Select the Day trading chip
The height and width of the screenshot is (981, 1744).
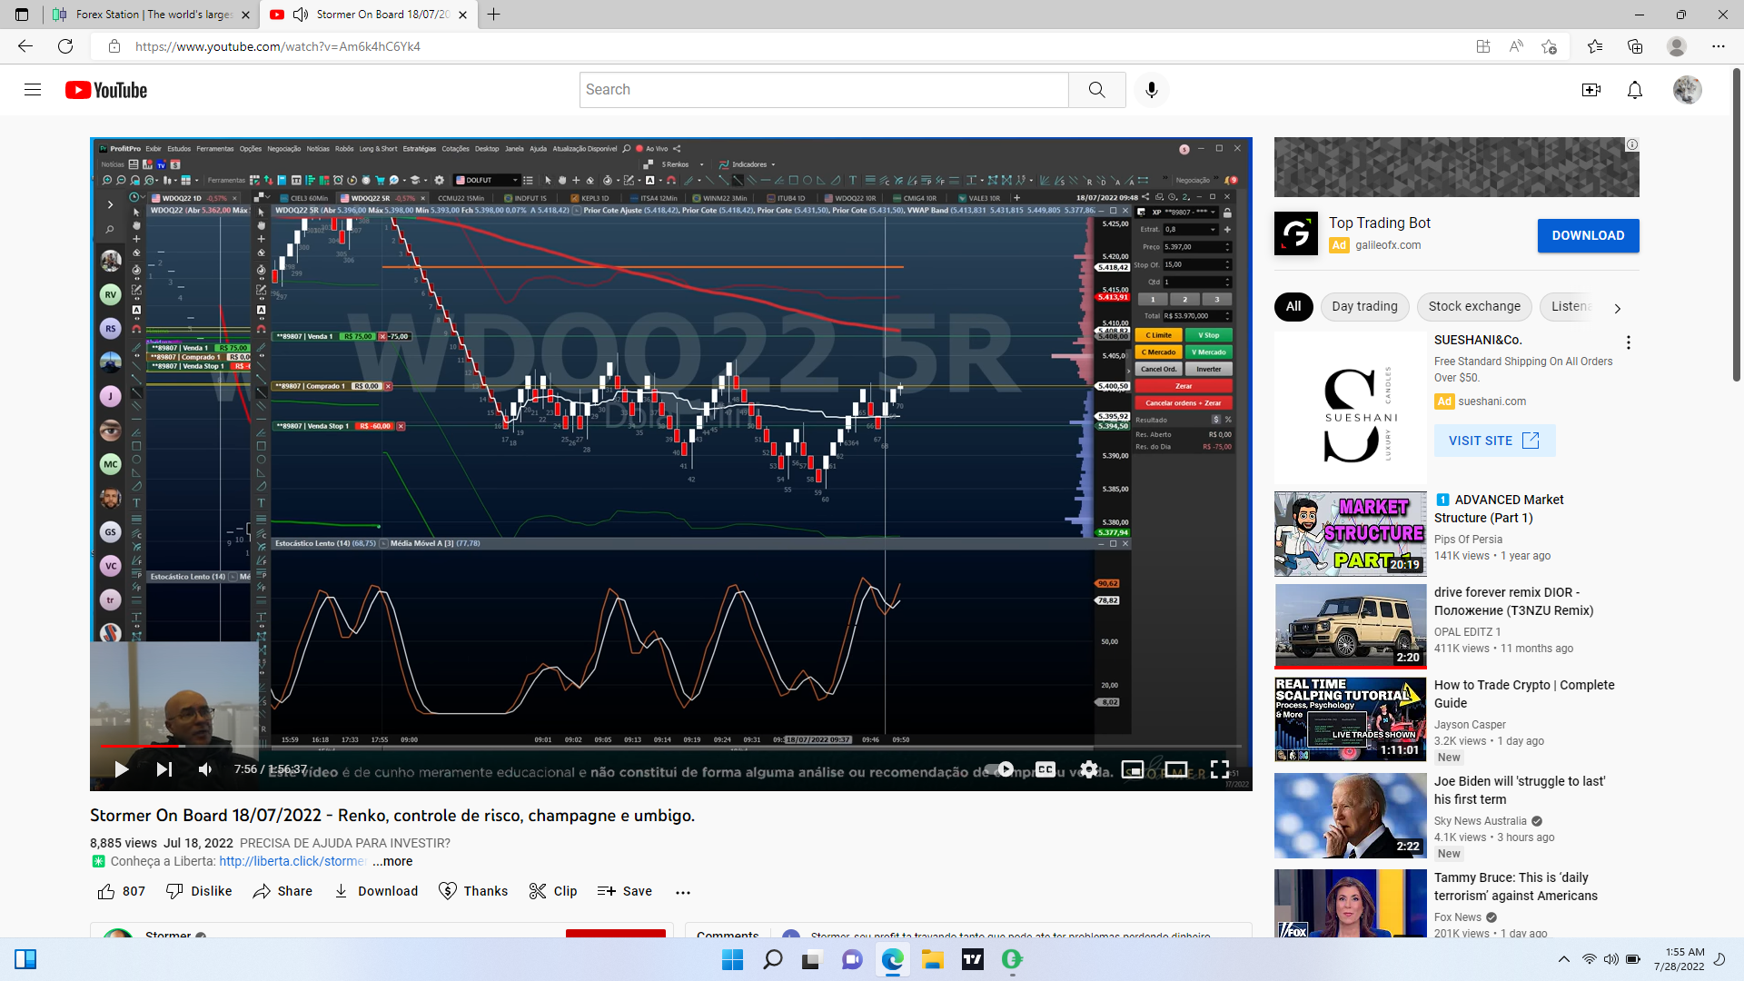1364,307
